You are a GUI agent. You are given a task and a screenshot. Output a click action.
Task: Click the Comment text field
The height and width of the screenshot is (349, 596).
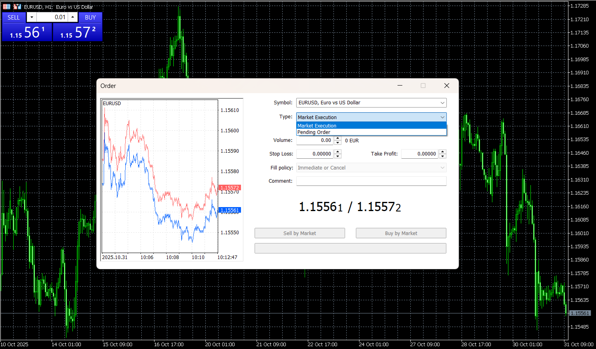(371, 181)
